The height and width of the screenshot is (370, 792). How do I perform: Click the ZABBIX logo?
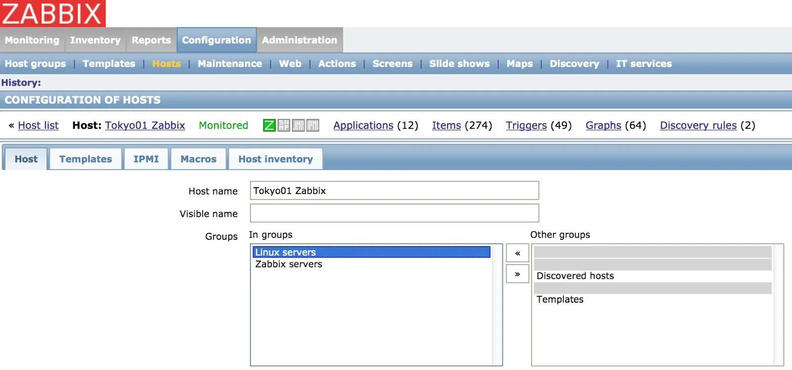[52, 13]
